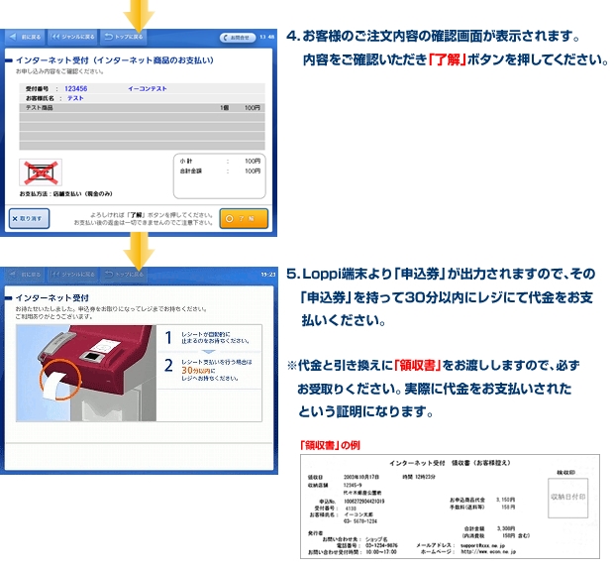Open the お問合せ help button
This screenshot has height=569, width=614.
pos(237,38)
